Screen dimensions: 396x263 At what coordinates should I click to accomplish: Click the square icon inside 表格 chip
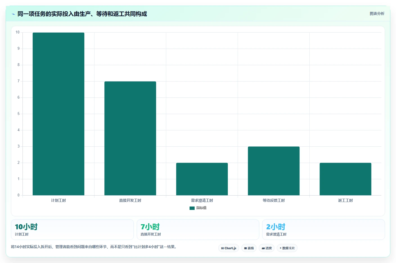(246, 248)
